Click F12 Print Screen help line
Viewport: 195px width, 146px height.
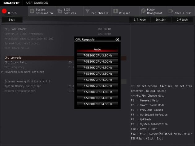pyautogui.click(x=161, y=134)
